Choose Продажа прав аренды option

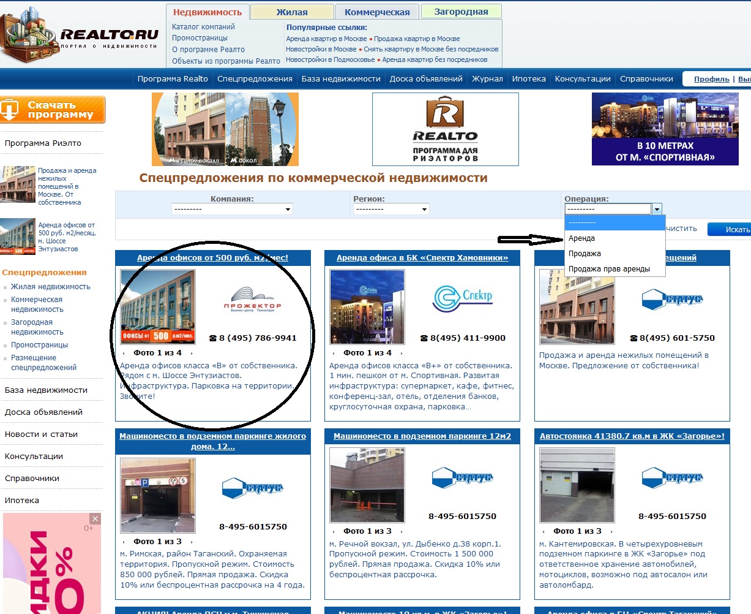click(615, 269)
